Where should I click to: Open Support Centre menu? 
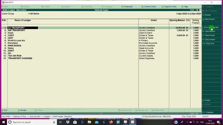169,7
